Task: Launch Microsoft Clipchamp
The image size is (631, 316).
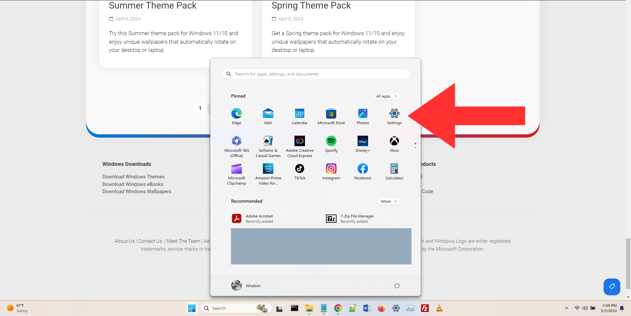Action: pyautogui.click(x=236, y=174)
